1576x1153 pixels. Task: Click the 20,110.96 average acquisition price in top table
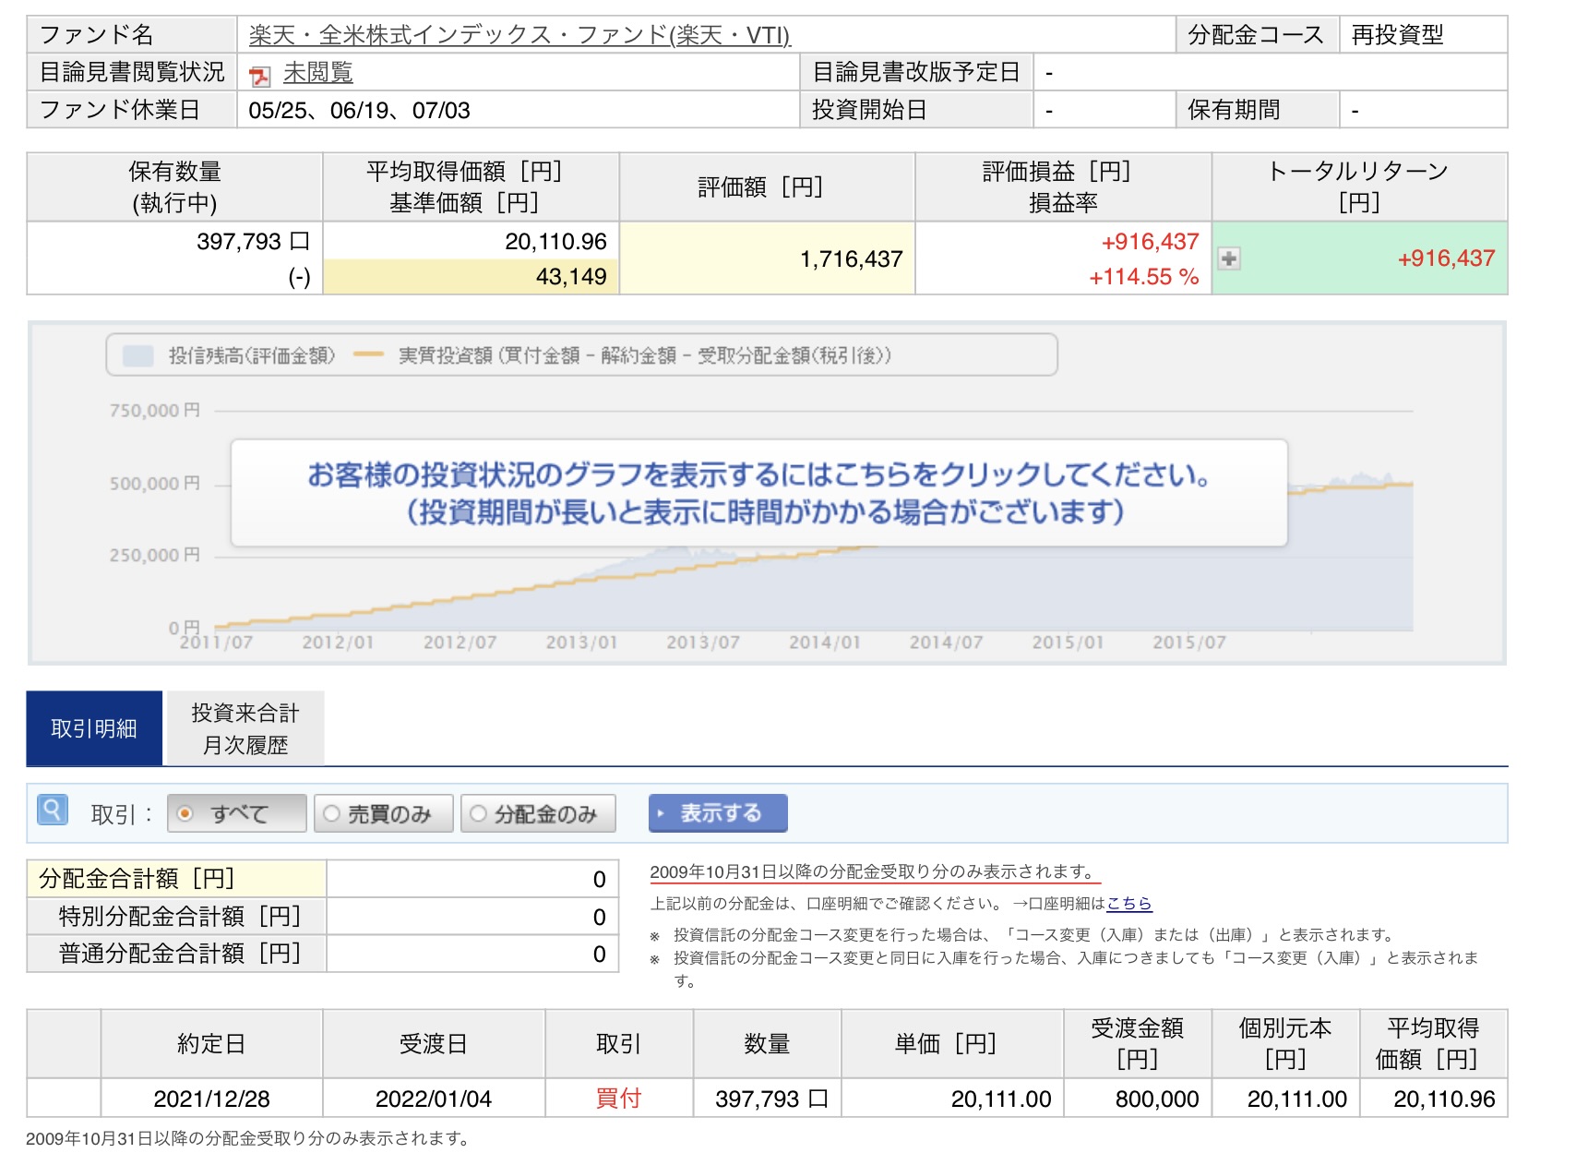point(555,242)
